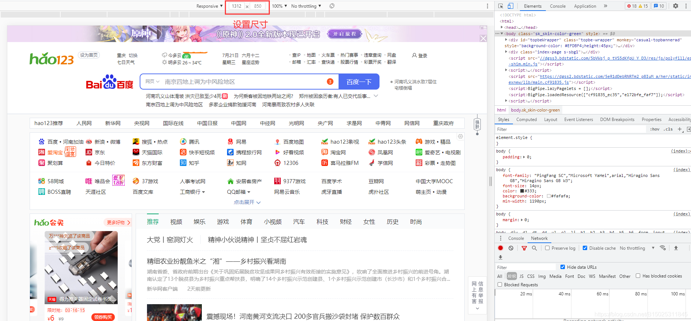This screenshot has height=321, width=691.
Task: Uncheck Disable cache checkbox
Action: tap(585, 248)
